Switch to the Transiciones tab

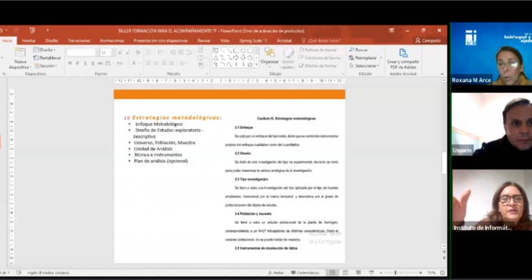pos(79,40)
